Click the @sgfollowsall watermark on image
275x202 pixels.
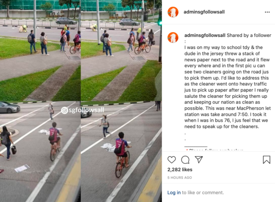pyautogui.click(x=82, y=110)
